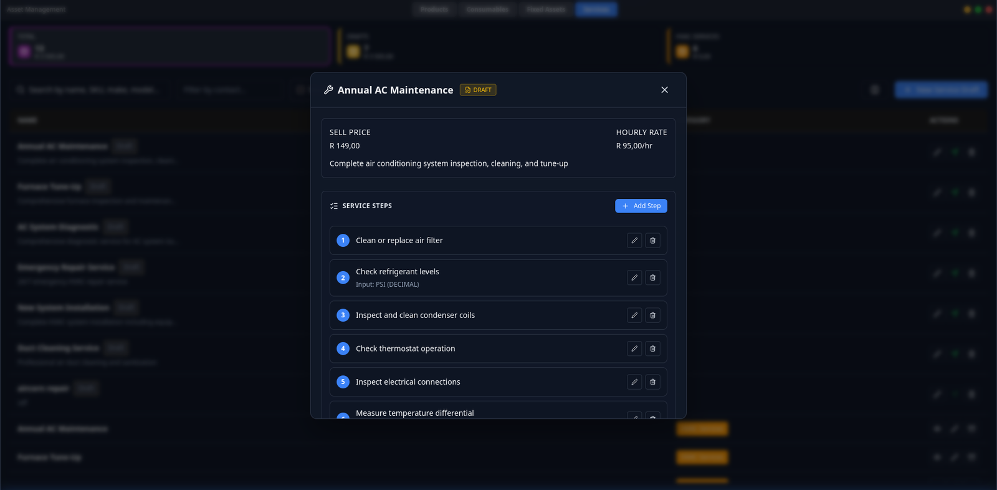This screenshot has height=490, width=997.
Task: Switch to the highlighted Services tab behind dialog
Action: point(596,9)
